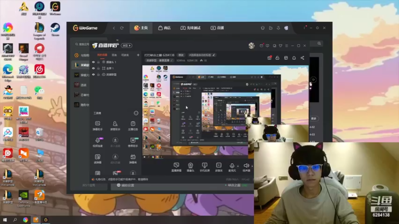Open the Windows Start menu
Image resolution: width=399 pixels, height=224 pixels.
(x=5, y=220)
